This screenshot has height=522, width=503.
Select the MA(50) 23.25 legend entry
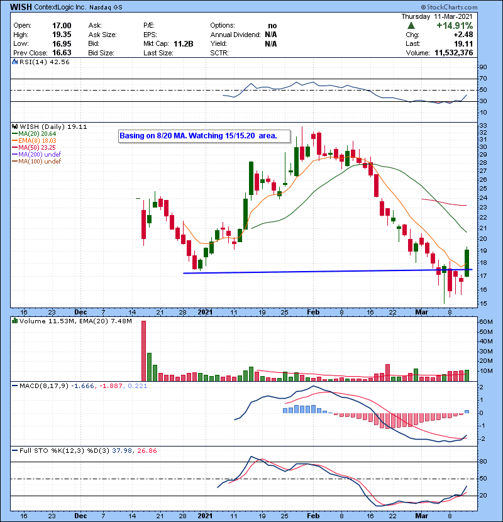click(34, 147)
